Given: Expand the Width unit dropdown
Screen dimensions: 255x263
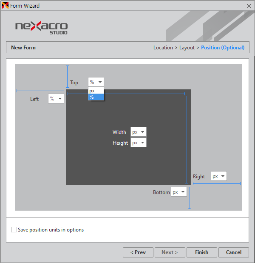Looking at the screenshot, I should tap(139, 132).
